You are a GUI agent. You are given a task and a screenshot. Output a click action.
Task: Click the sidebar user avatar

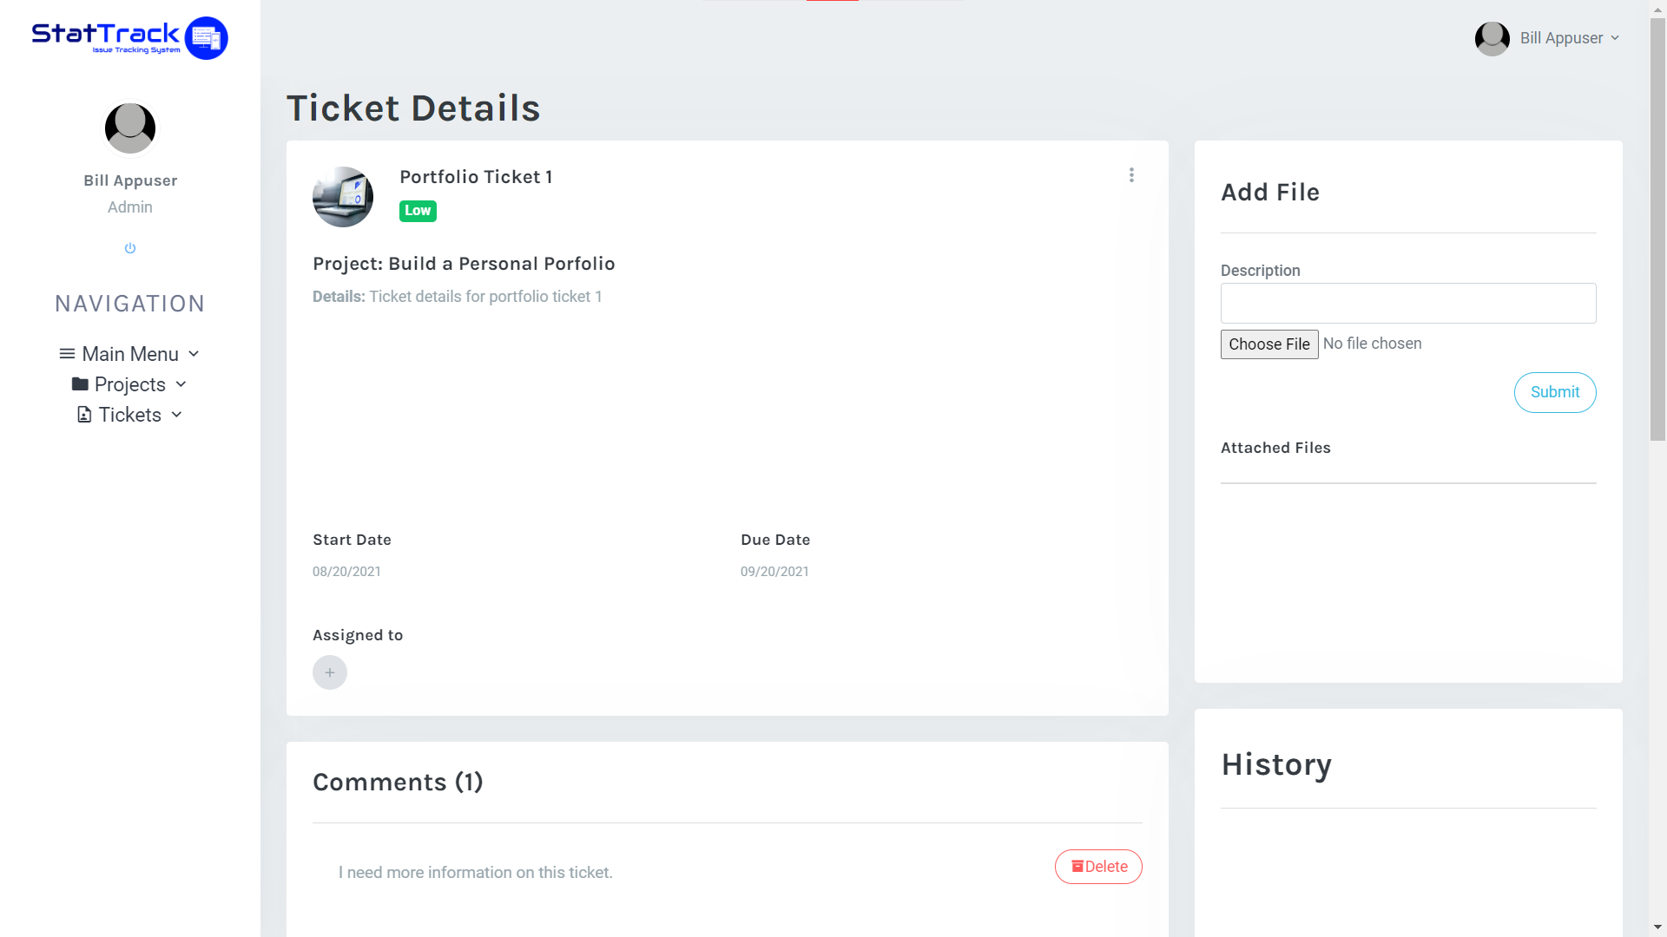click(130, 128)
